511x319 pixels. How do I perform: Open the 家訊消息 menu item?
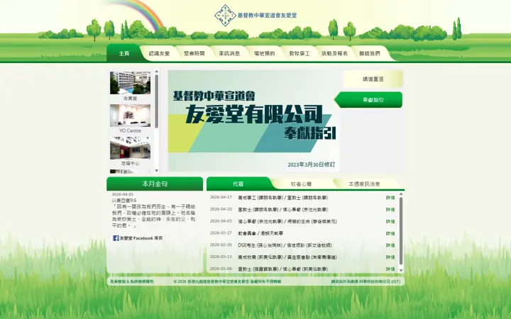(x=229, y=53)
